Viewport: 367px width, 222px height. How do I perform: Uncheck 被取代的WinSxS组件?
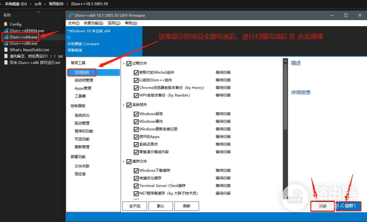[136, 73]
